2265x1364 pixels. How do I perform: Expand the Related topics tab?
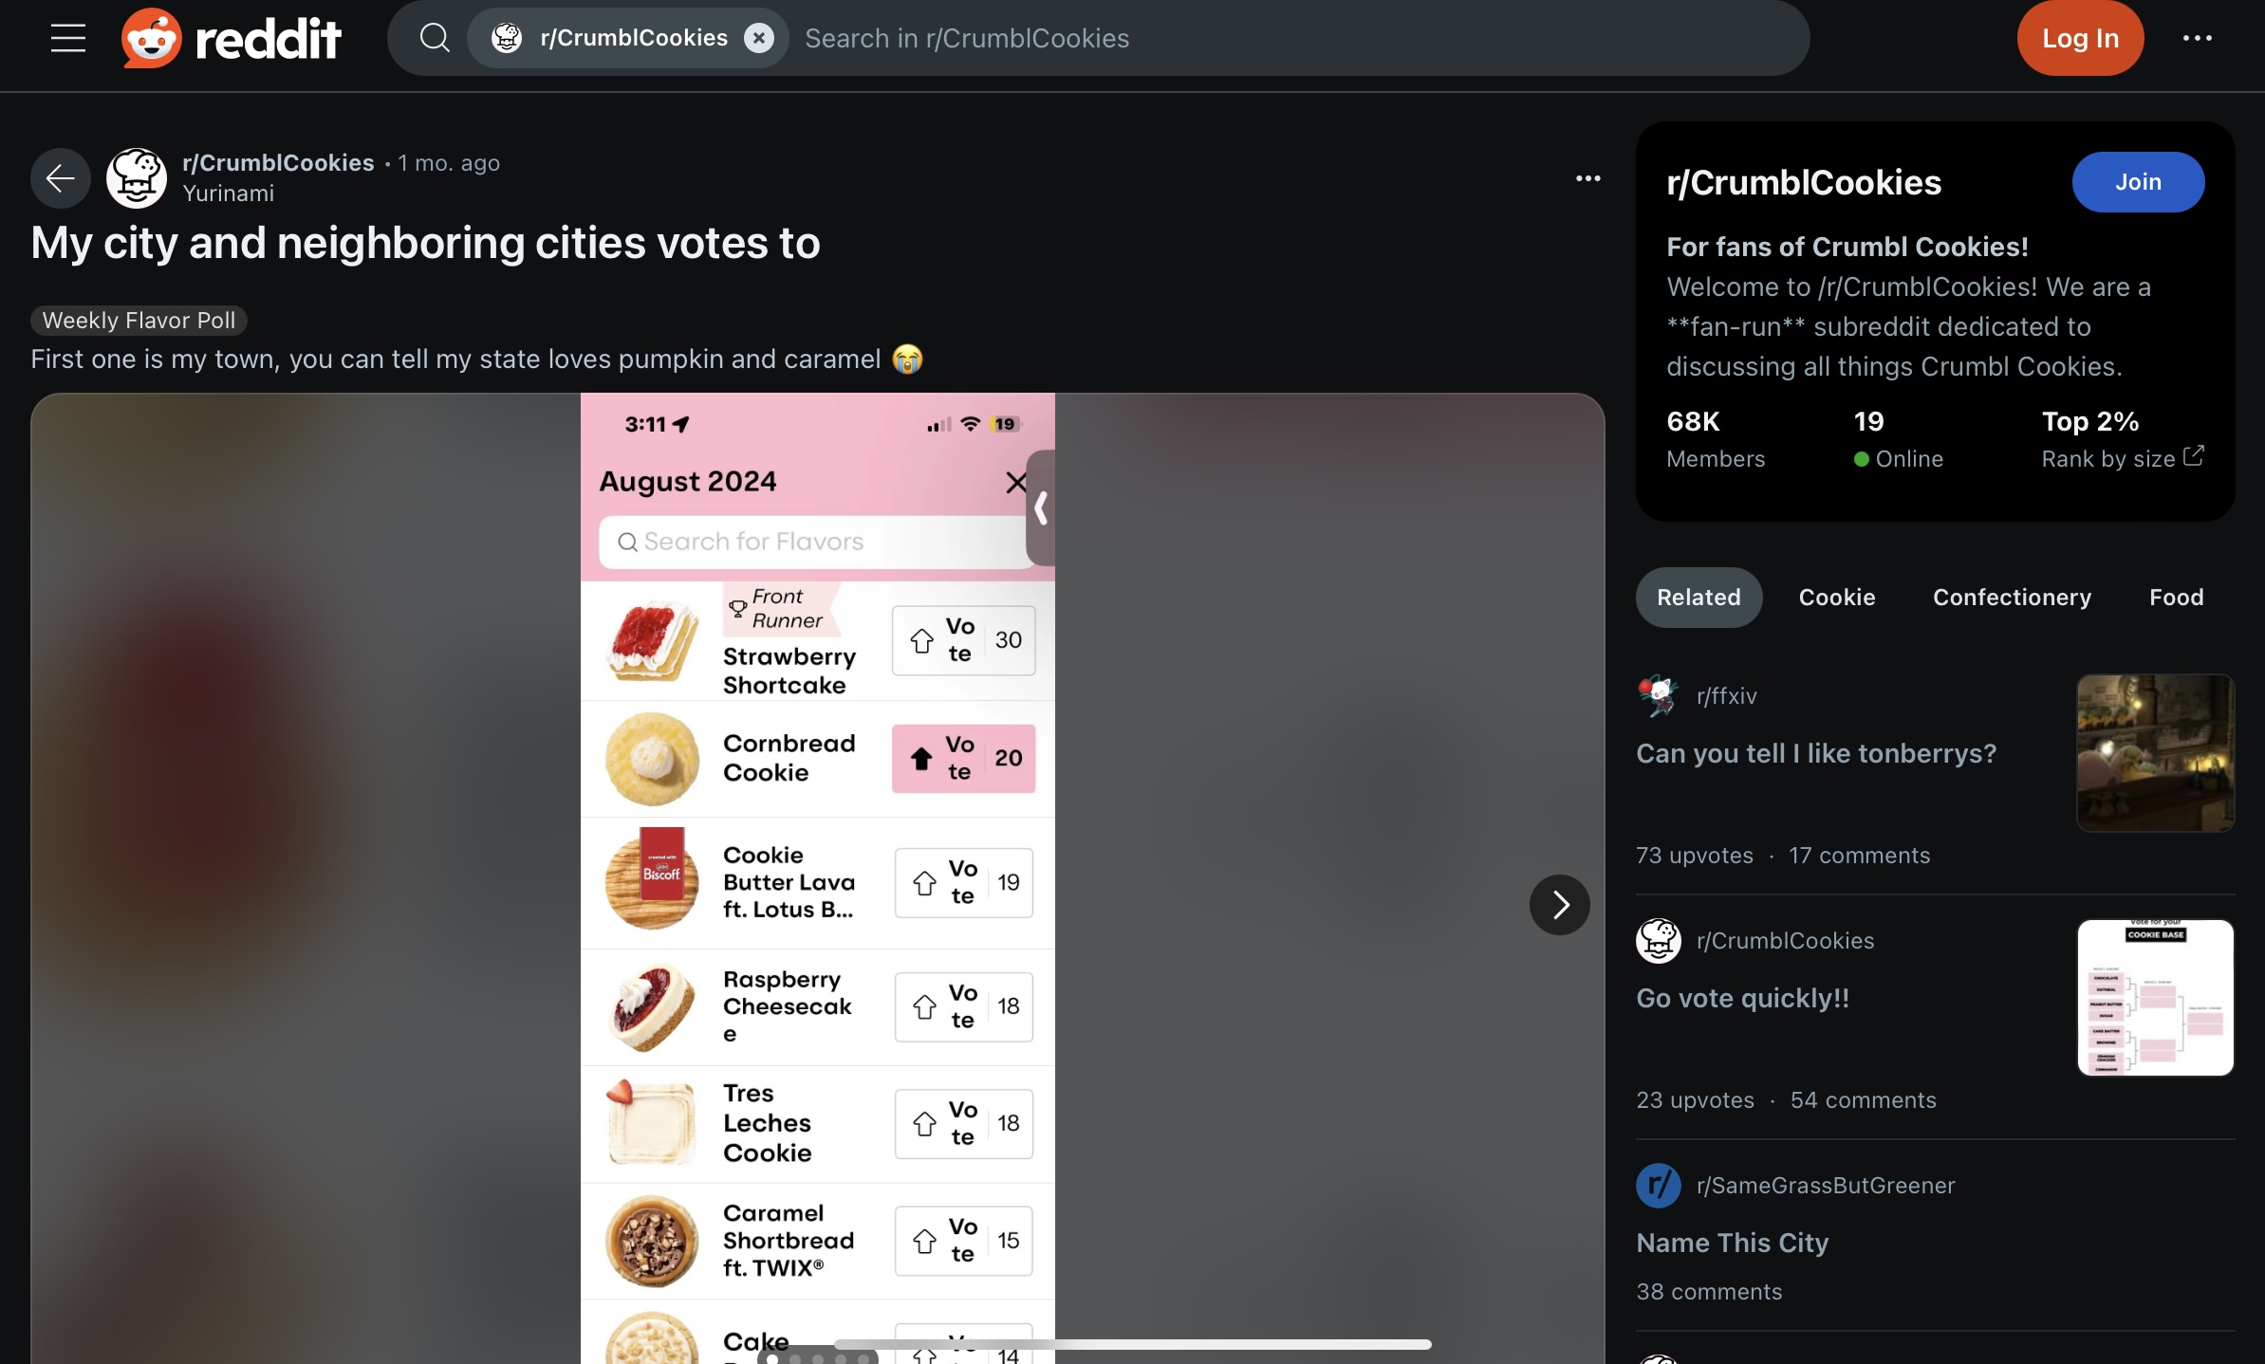pyautogui.click(x=1699, y=597)
